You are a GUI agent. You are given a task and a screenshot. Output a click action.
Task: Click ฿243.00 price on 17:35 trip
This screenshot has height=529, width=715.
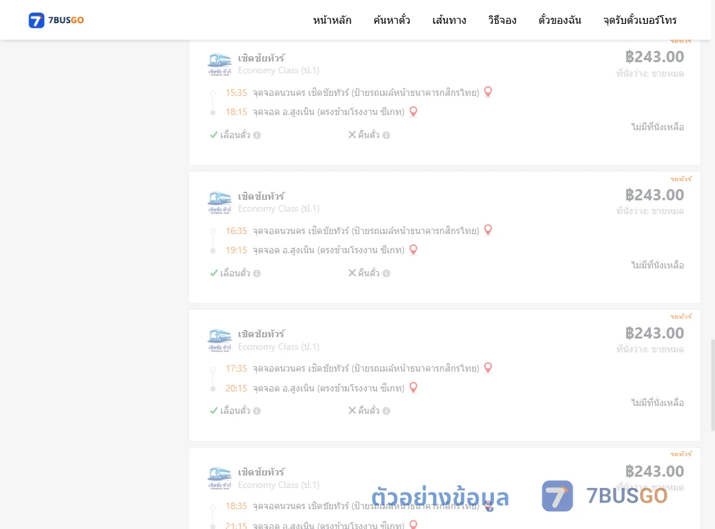point(654,333)
